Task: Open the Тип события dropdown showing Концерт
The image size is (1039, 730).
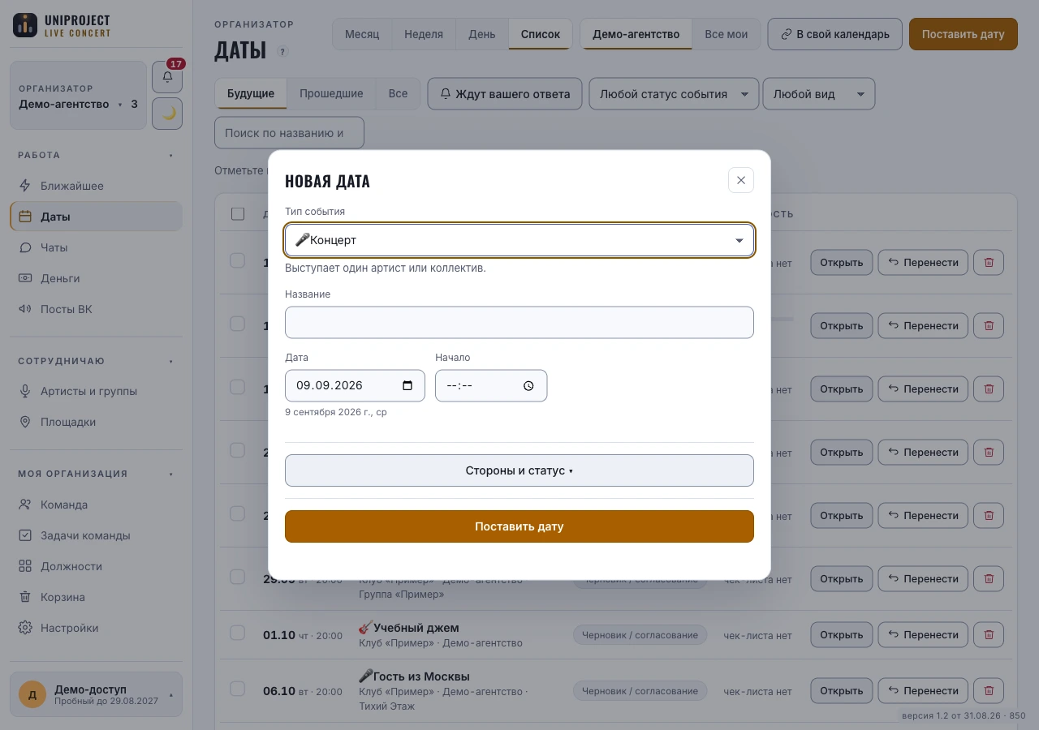Action: click(519, 240)
